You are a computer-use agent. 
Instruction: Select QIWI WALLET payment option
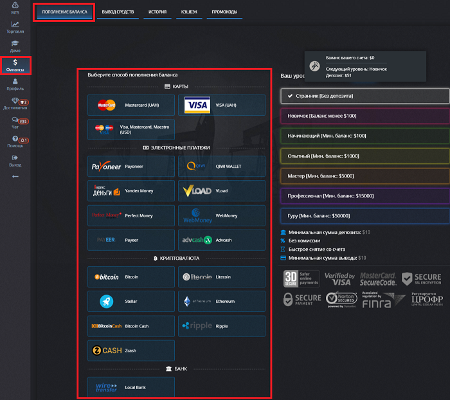coord(222,167)
